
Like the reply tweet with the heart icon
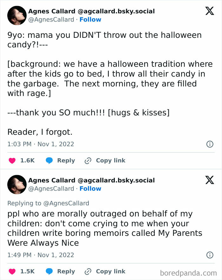[11, 271]
